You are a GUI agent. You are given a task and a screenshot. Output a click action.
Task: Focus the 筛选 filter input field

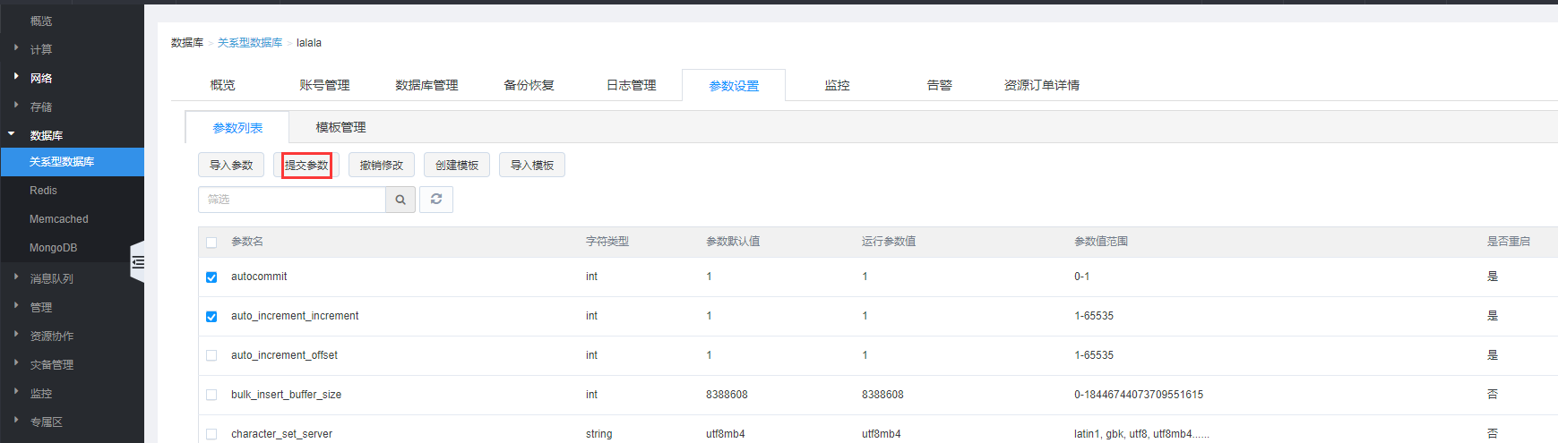(292, 200)
